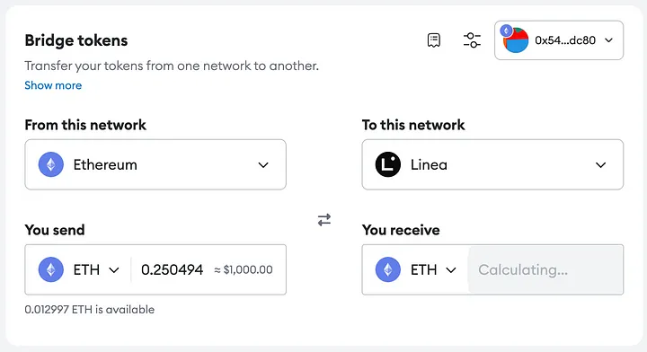Click the Show more link
647x352 pixels.
tap(53, 85)
